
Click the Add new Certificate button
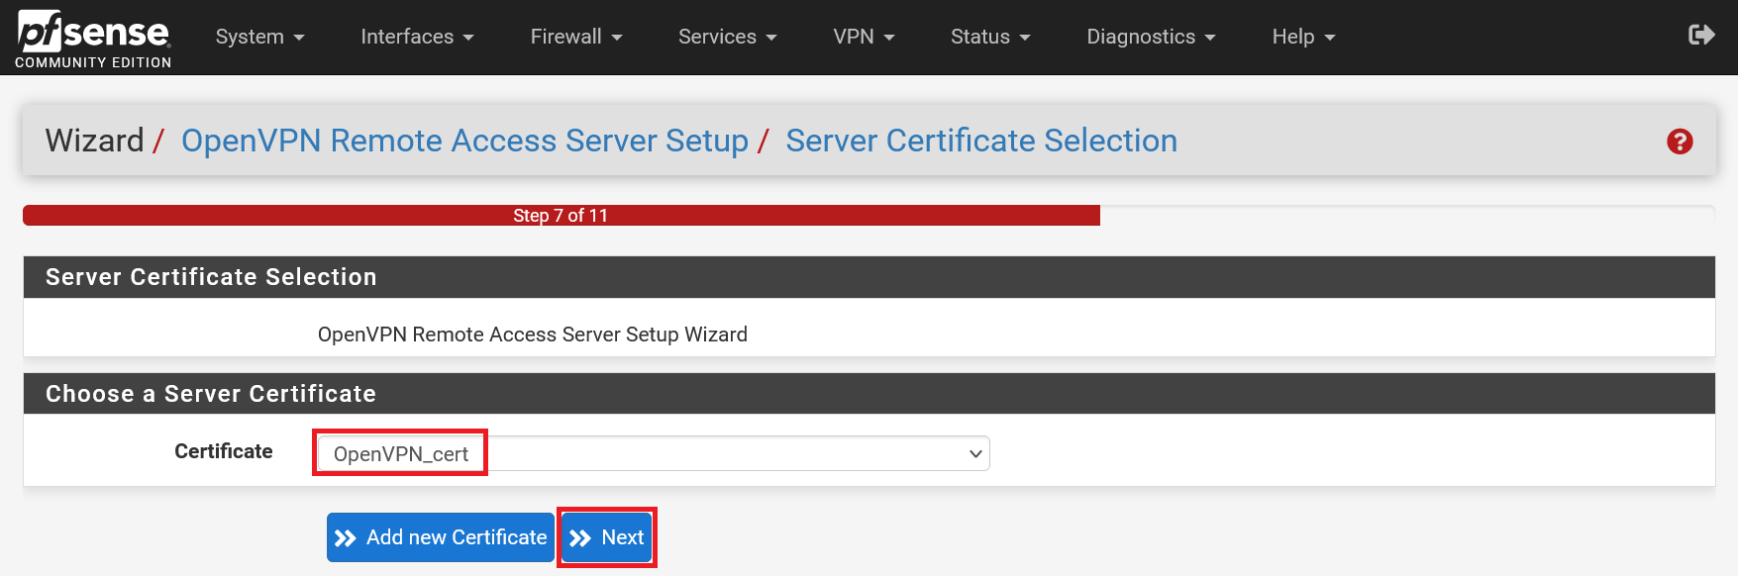pos(441,537)
